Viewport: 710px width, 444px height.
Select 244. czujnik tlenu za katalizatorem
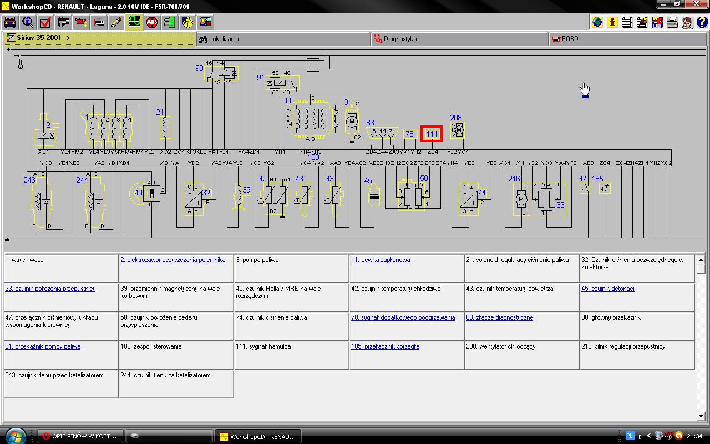176,384
